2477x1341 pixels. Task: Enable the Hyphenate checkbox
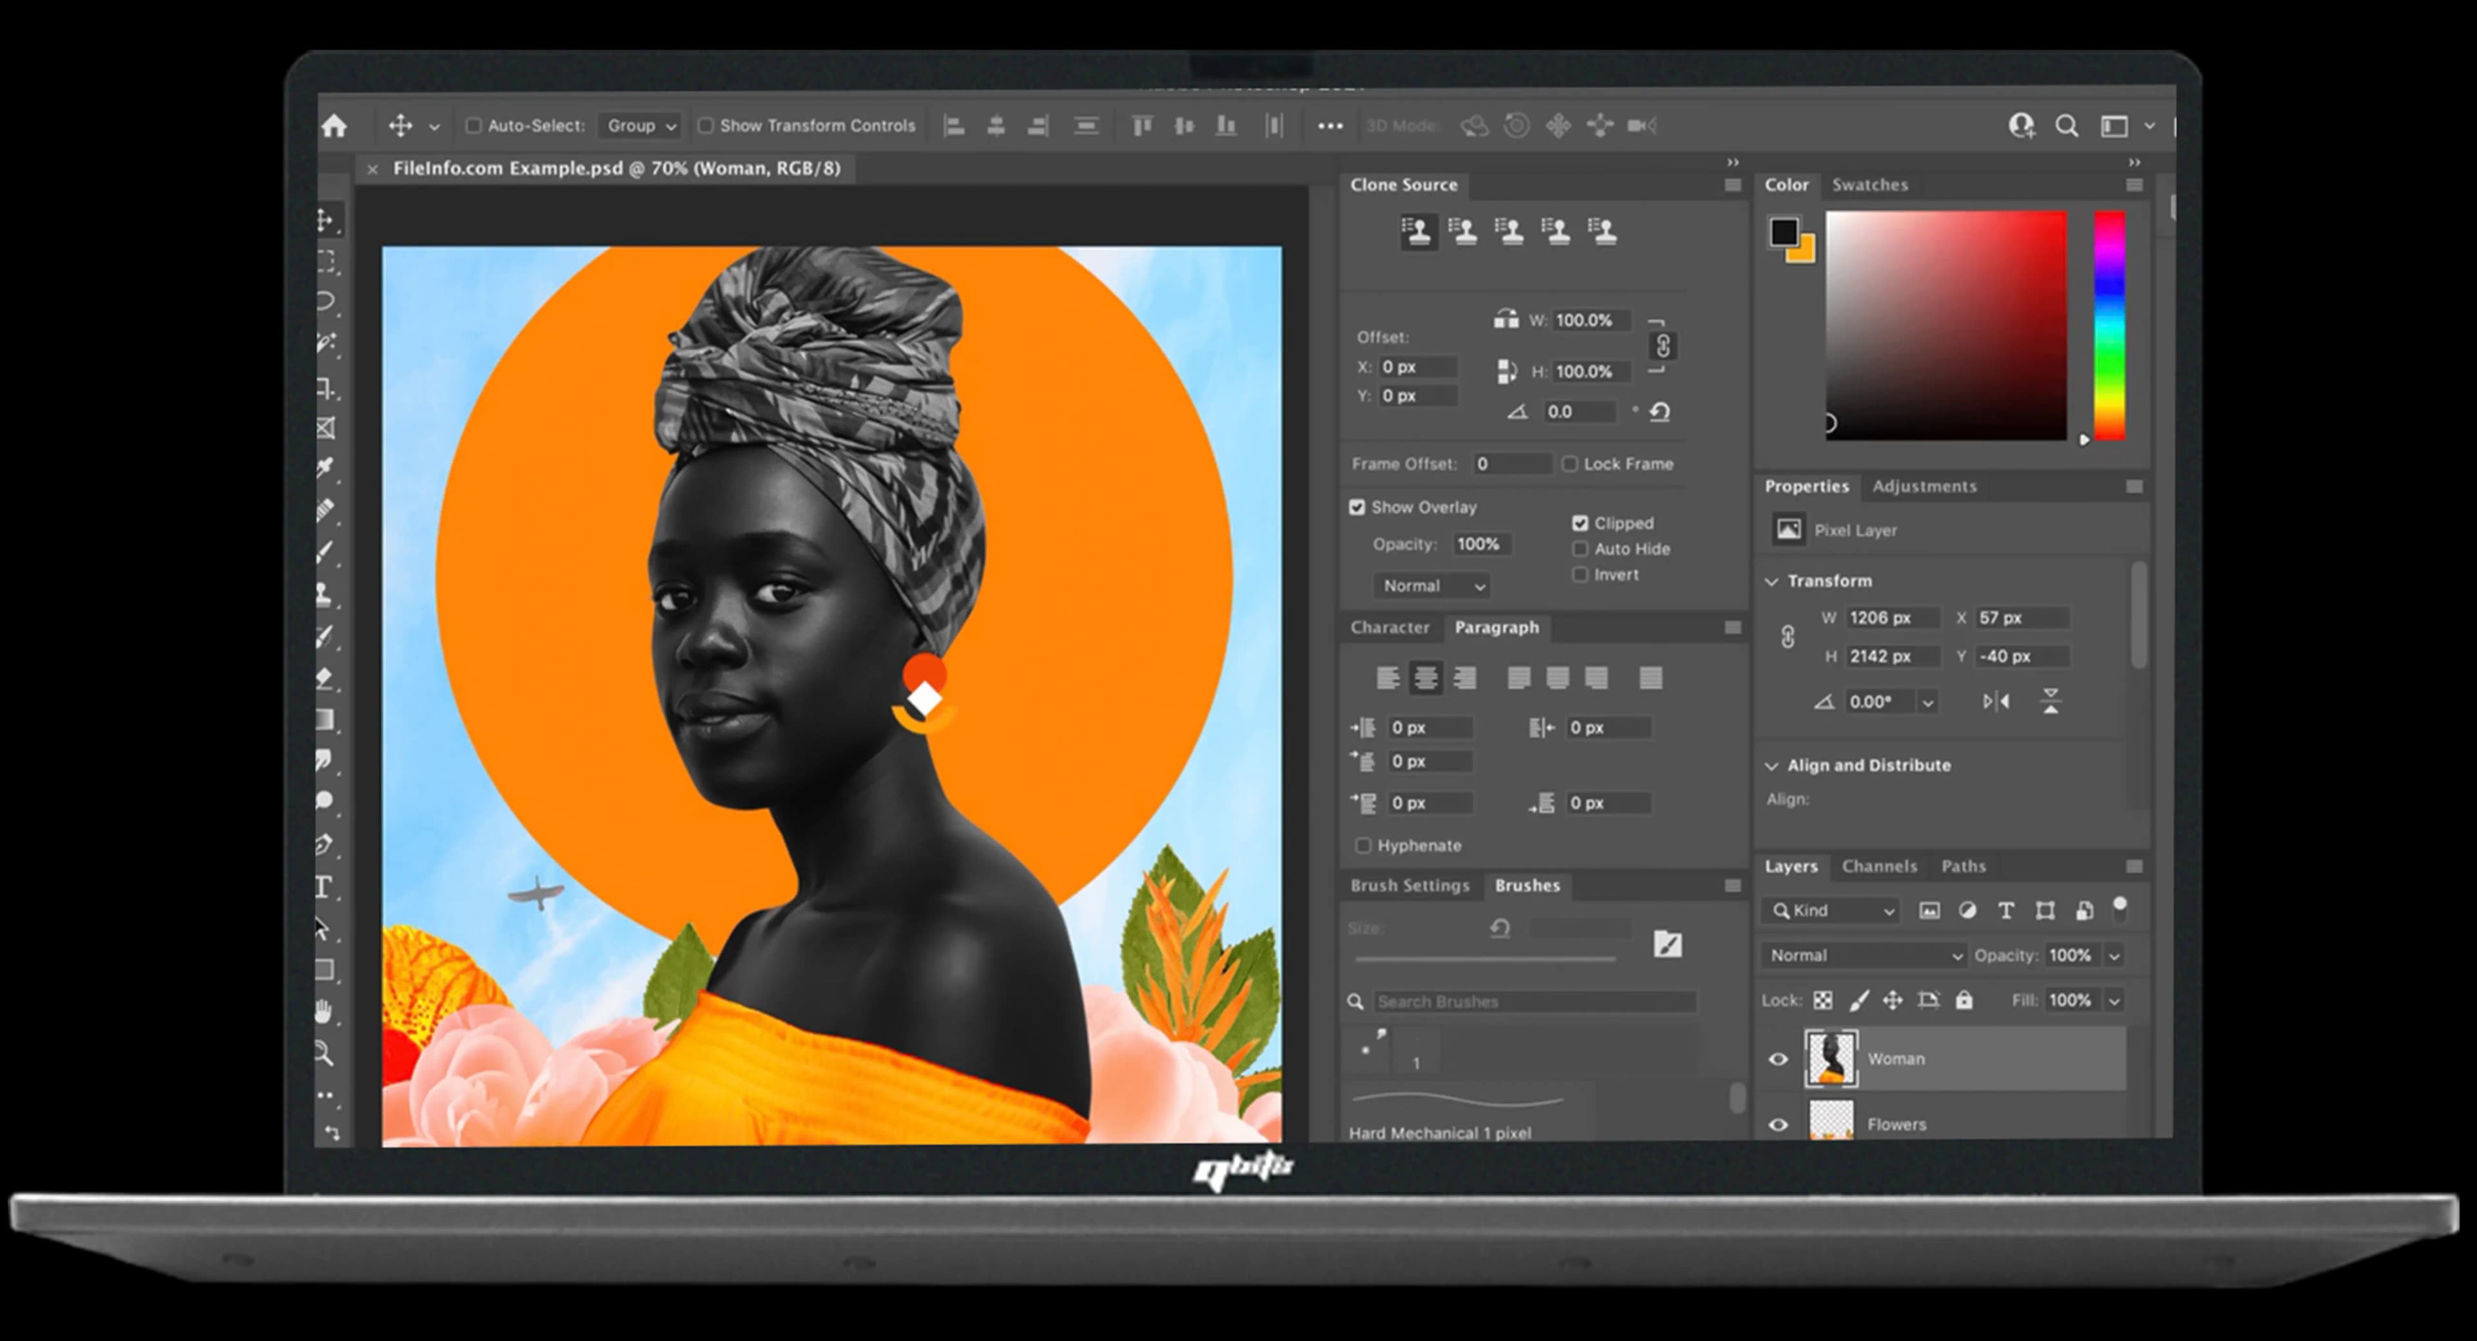click(1362, 846)
